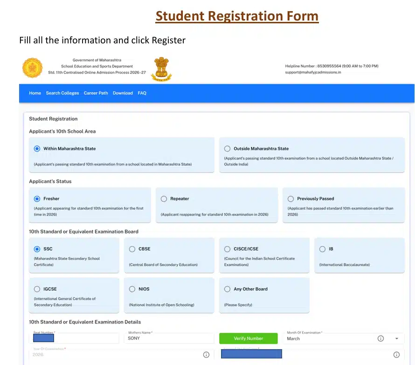Open the Home menu item
The height and width of the screenshot is (365, 415).
(x=35, y=93)
